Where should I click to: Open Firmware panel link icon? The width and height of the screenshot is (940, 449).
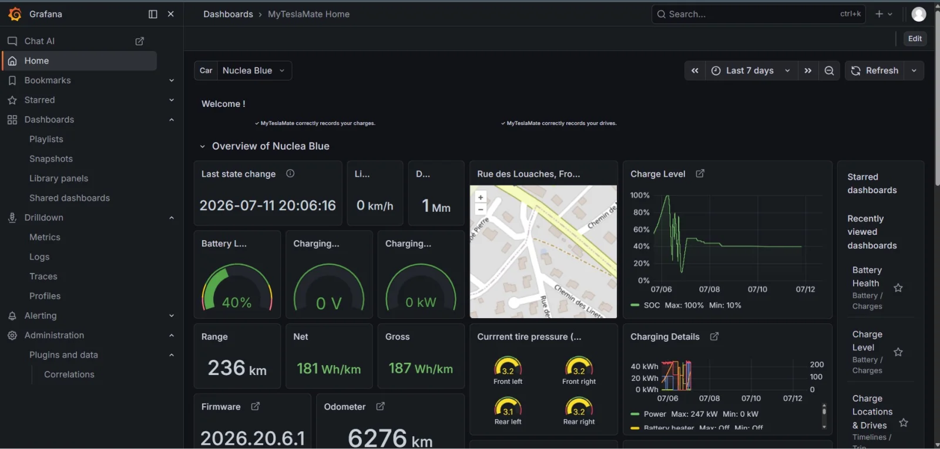pos(255,406)
